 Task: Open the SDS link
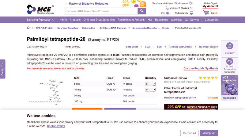click(159, 47)
